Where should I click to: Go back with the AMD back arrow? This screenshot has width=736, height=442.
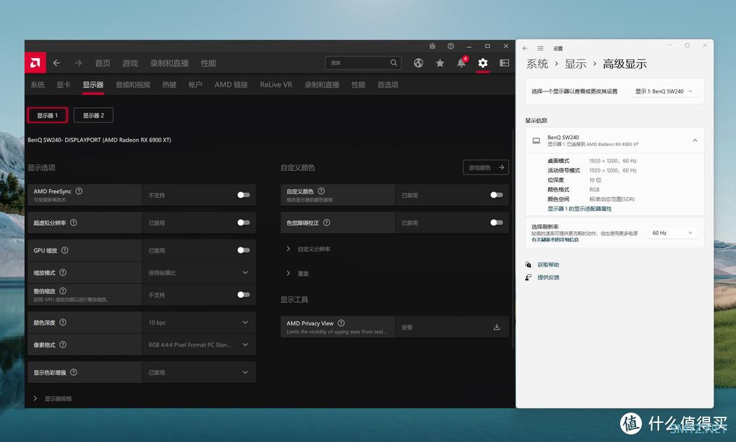coord(57,63)
